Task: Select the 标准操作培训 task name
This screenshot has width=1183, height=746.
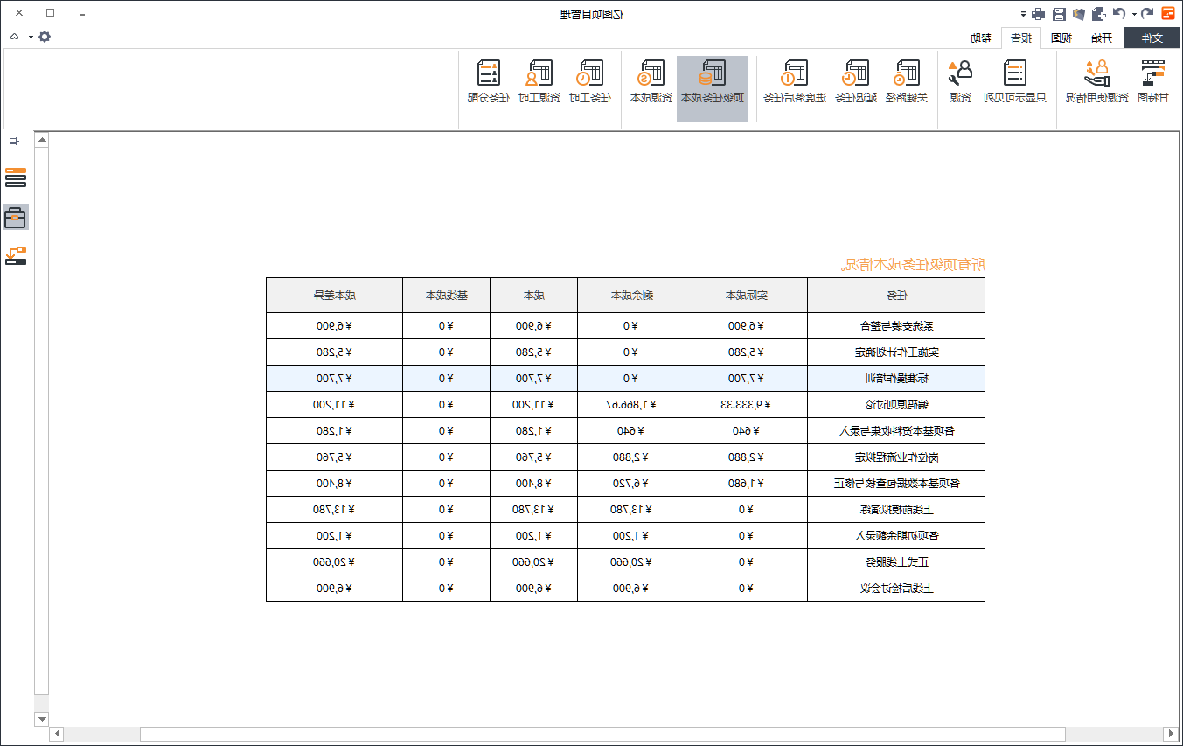Action: click(x=896, y=378)
